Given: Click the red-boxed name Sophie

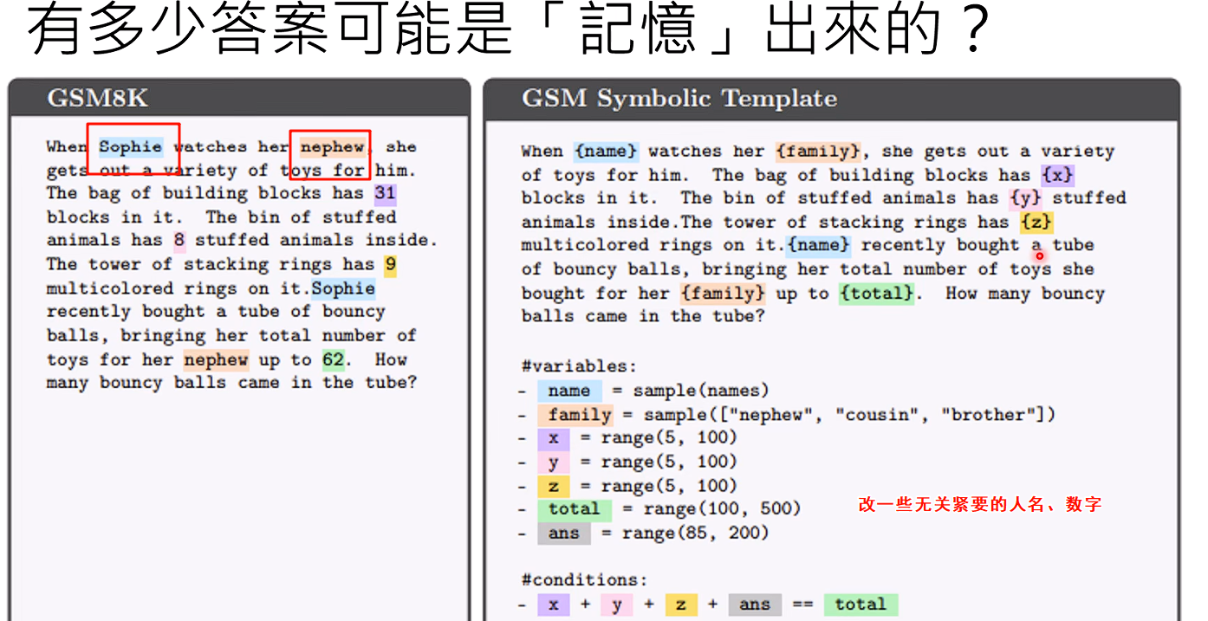Looking at the screenshot, I should tap(130, 146).
